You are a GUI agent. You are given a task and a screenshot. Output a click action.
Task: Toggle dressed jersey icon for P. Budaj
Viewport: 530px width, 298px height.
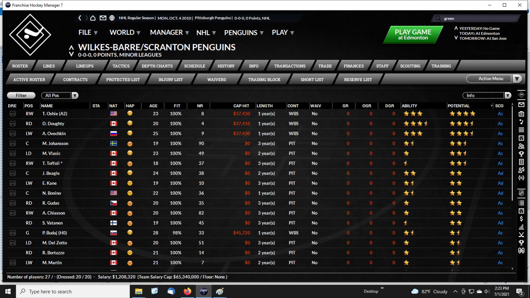pyautogui.click(x=13, y=233)
